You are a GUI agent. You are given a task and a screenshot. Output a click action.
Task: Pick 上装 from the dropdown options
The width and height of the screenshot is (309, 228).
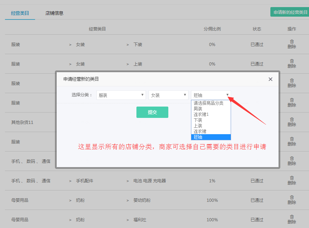click(198, 126)
